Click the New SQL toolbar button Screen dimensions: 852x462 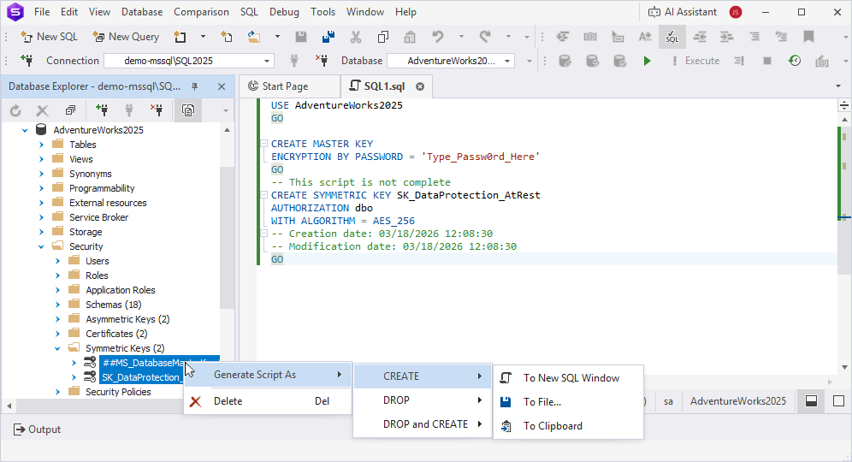click(49, 37)
